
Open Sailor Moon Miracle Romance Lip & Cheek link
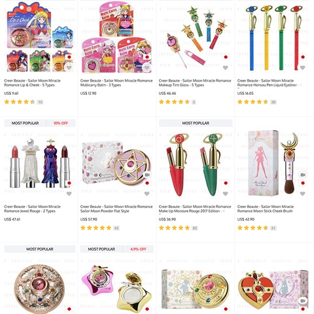pyautogui.click(x=32, y=83)
